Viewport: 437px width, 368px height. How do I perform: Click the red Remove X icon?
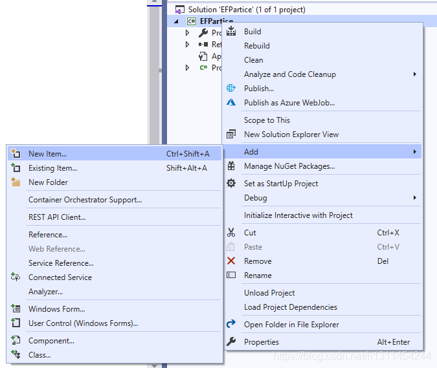[x=231, y=261]
